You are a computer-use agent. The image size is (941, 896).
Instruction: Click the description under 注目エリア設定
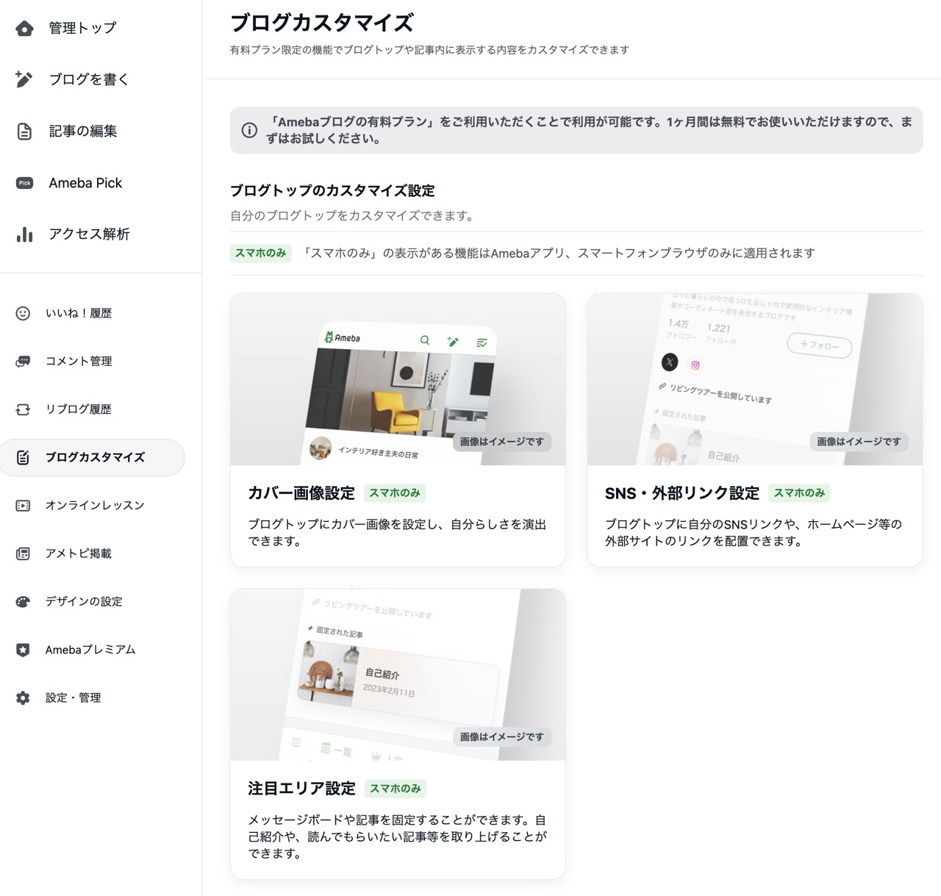pos(397,836)
